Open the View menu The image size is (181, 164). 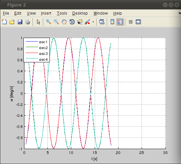(x=31, y=13)
